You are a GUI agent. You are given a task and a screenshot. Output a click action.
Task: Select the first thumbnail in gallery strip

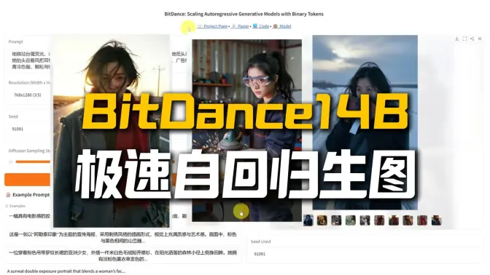pos(308,220)
